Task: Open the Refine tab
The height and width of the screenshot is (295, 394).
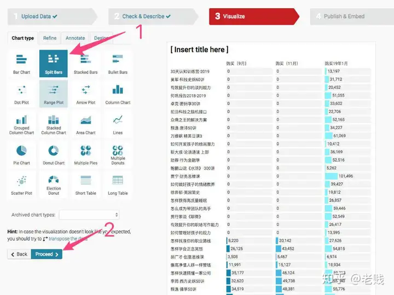Action: 50,38
